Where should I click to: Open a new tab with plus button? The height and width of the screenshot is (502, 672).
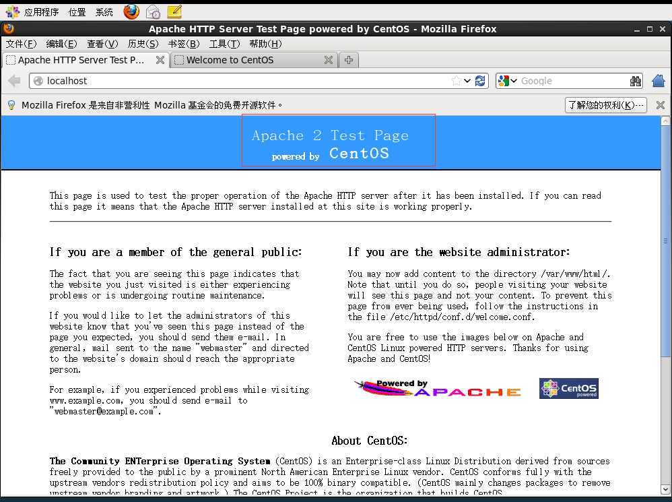pyautogui.click(x=349, y=60)
